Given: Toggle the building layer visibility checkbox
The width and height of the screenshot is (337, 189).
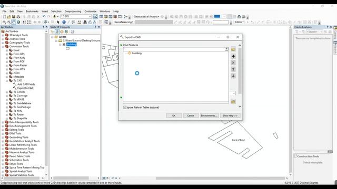Looking at the screenshot, I should [x=64, y=44].
